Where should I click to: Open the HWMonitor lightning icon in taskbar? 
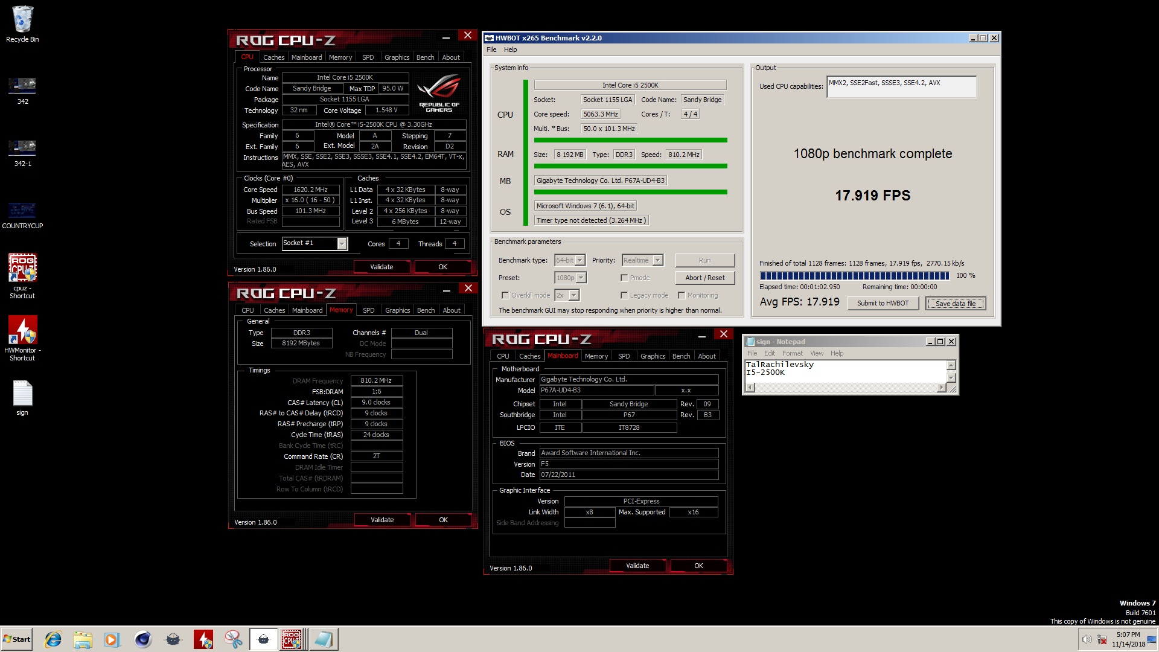[x=203, y=639]
